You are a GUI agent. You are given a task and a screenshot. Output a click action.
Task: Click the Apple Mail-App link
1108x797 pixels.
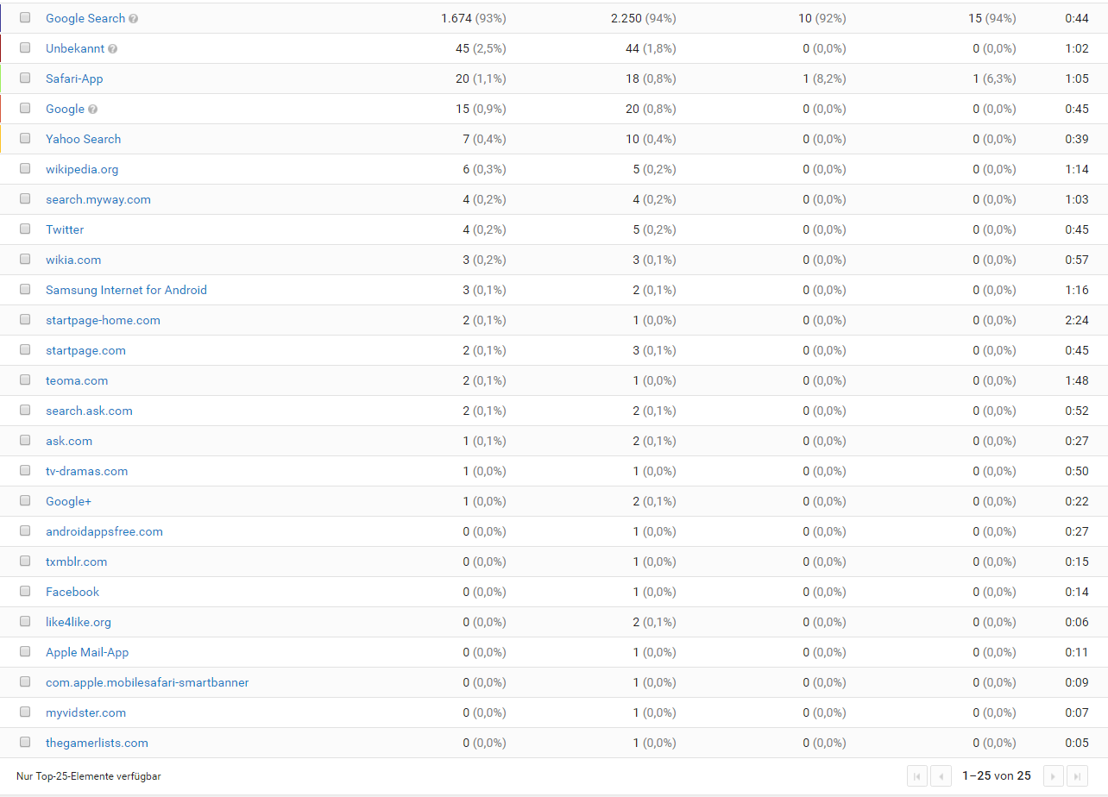point(87,652)
